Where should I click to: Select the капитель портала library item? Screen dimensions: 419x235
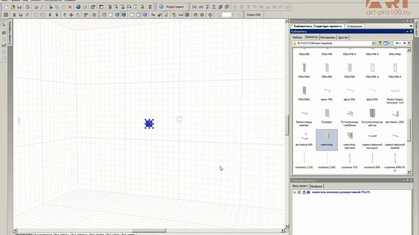click(350, 140)
